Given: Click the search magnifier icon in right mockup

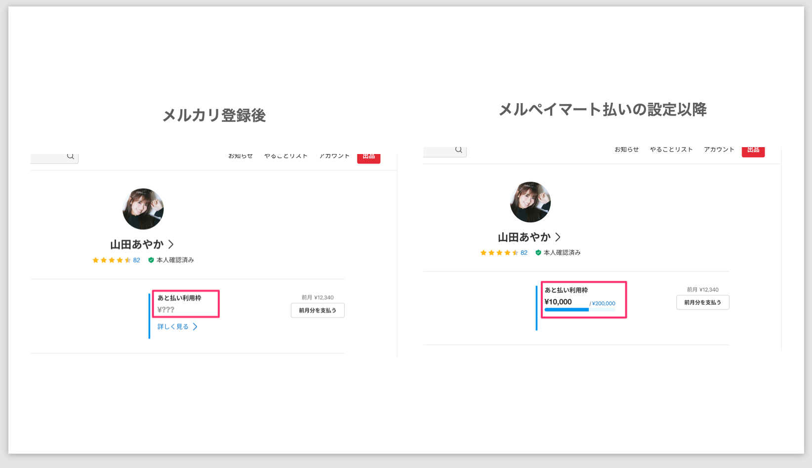Looking at the screenshot, I should pyautogui.click(x=459, y=150).
